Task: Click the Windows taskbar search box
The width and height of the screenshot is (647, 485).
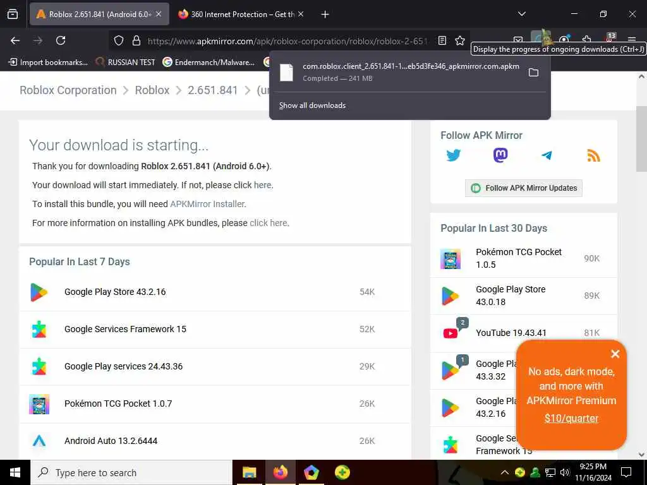Action: click(x=131, y=472)
